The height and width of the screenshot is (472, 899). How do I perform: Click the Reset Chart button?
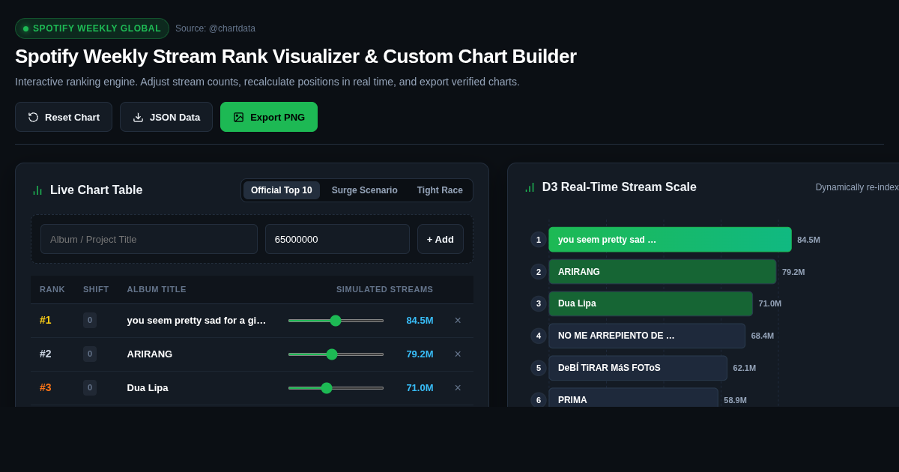pyautogui.click(x=64, y=117)
